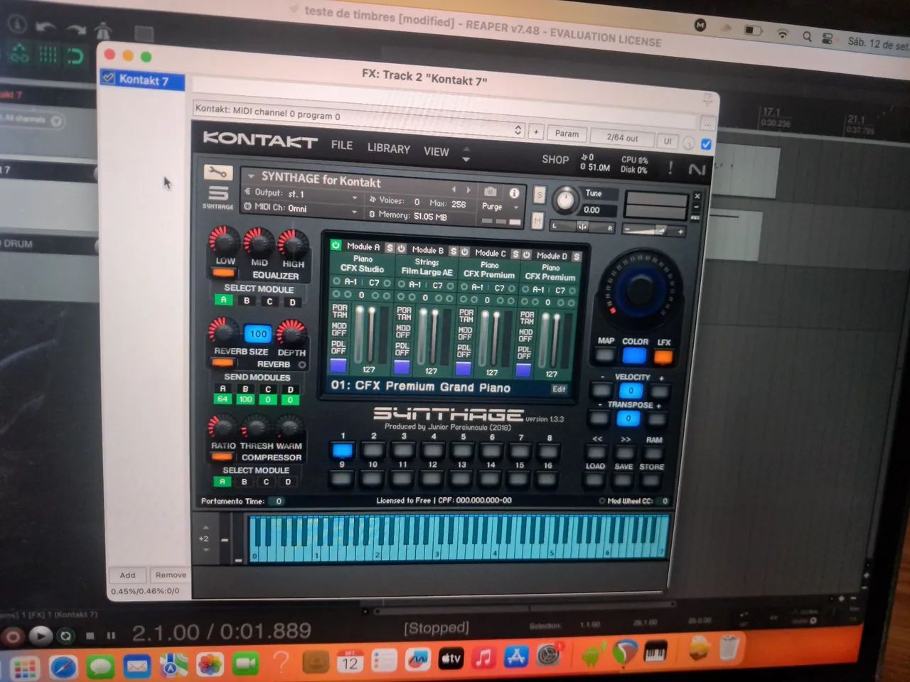
Task: Expand the SYNTHAGE instrument header triangle
Action: (251, 175)
